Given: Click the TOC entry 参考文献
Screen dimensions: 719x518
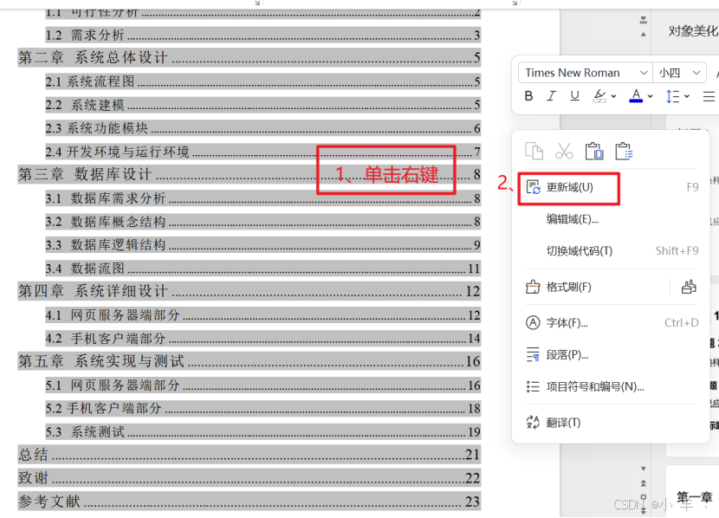Looking at the screenshot, I should pyautogui.click(x=249, y=501).
